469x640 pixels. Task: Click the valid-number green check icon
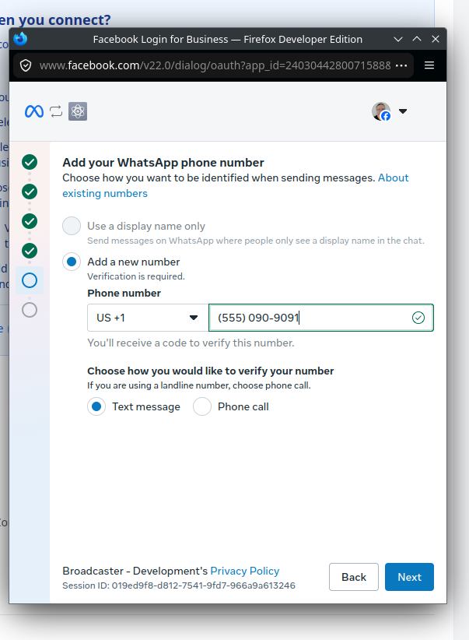tap(418, 318)
